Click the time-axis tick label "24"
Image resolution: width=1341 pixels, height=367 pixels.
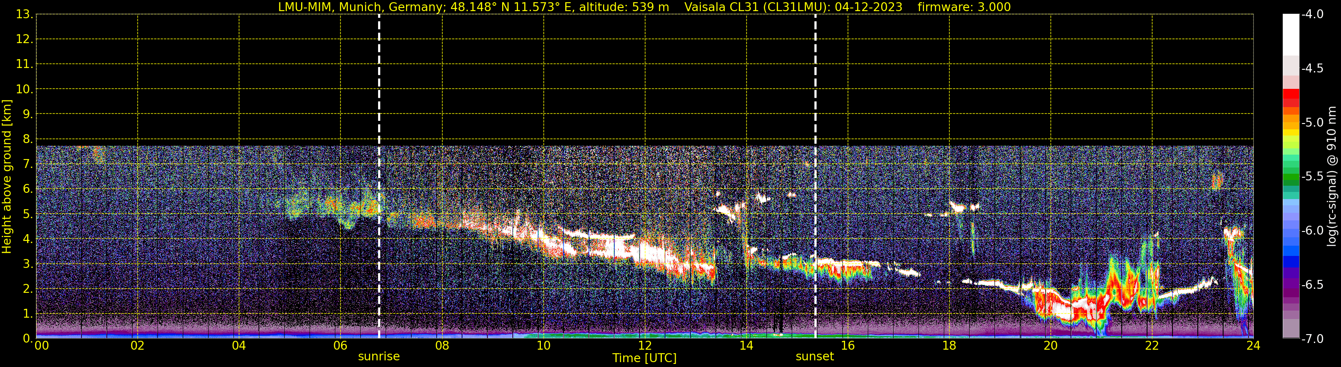[1253, 346]
